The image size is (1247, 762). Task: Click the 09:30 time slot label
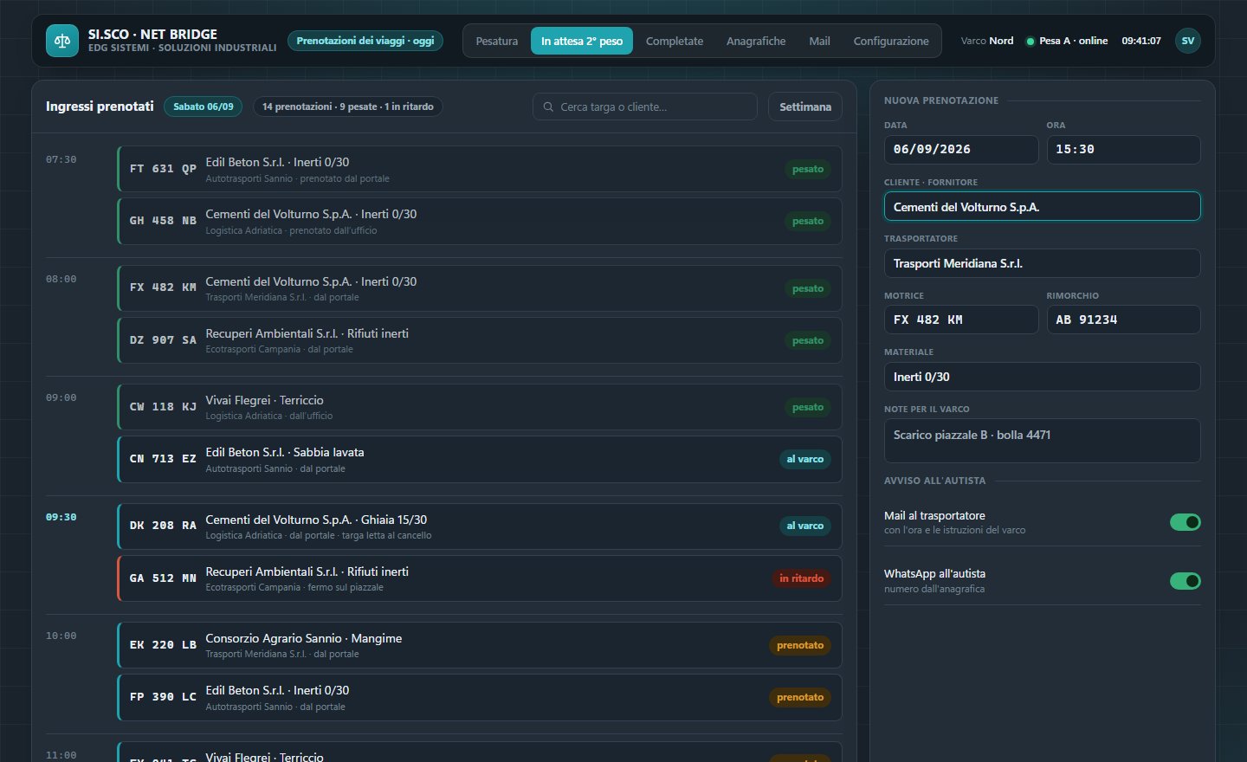tap(61, 517)
